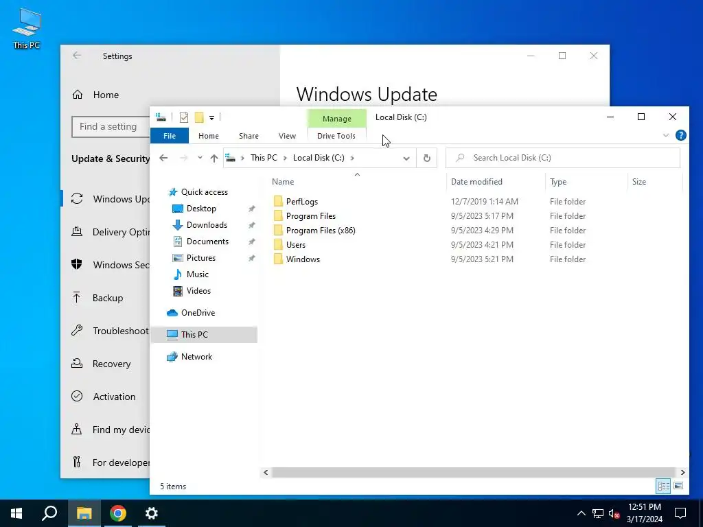This screenshot has height=527, width=703.
Task: Open Music in the navigation pane
Action: click(x=197, y=274)
